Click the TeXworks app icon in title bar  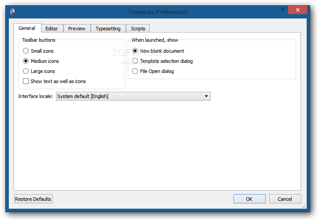pos(13,12)
